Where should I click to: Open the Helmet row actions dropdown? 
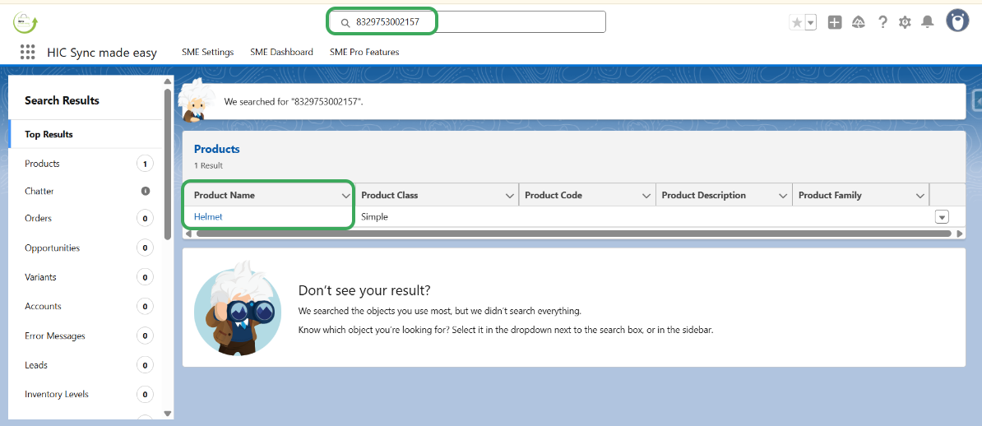pos(942,217)
